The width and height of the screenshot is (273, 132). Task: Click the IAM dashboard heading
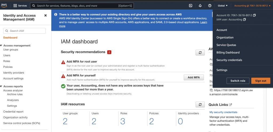(79, 42)
